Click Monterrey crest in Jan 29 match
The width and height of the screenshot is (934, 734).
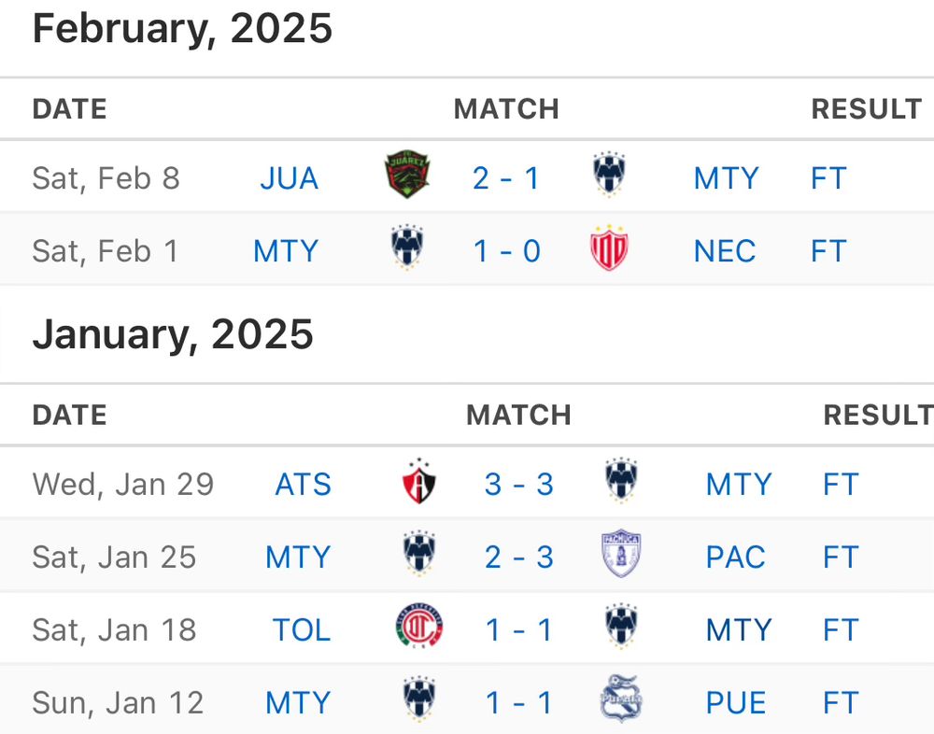(x=621, y=483)
